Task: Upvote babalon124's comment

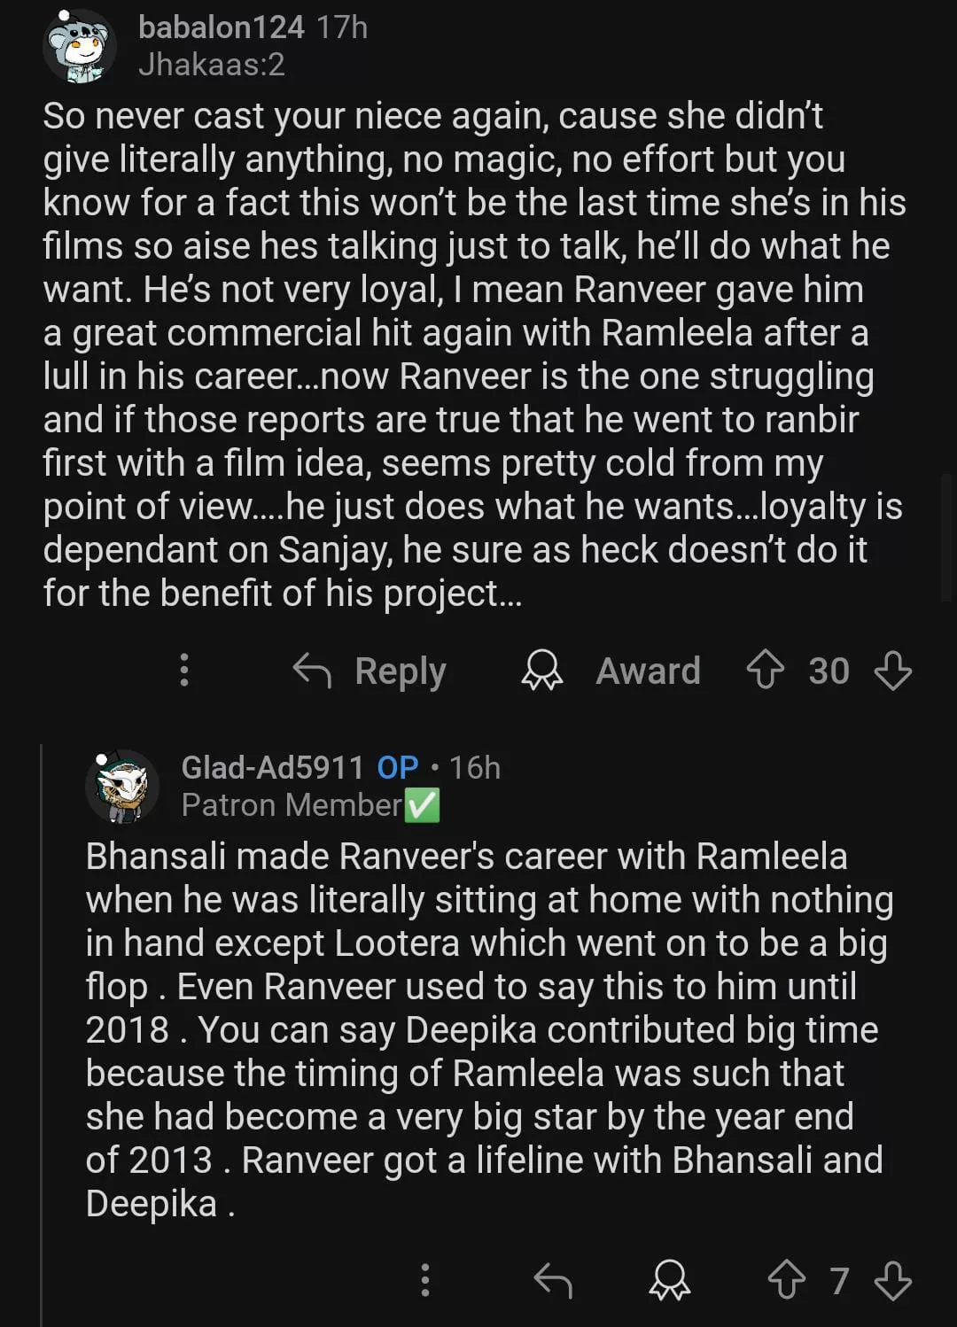Action: point(765,671)
